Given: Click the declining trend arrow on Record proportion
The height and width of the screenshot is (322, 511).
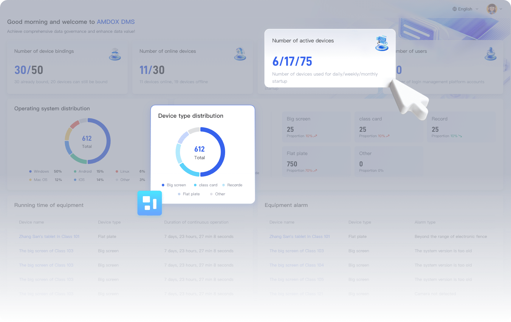Looking at the screenshot, I should (x=459, y=136).
